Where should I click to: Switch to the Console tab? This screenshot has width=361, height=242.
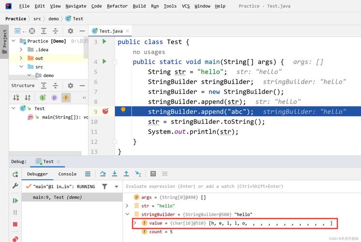[67, 174]
